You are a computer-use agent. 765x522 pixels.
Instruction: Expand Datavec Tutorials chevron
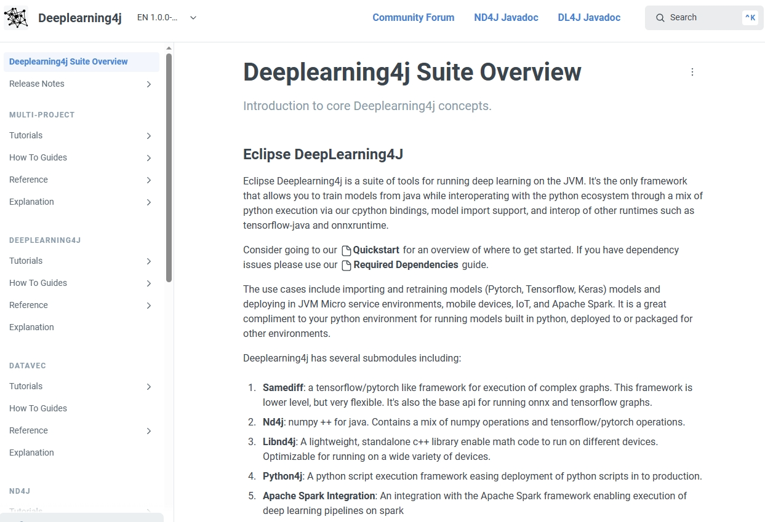pos(148,387)
